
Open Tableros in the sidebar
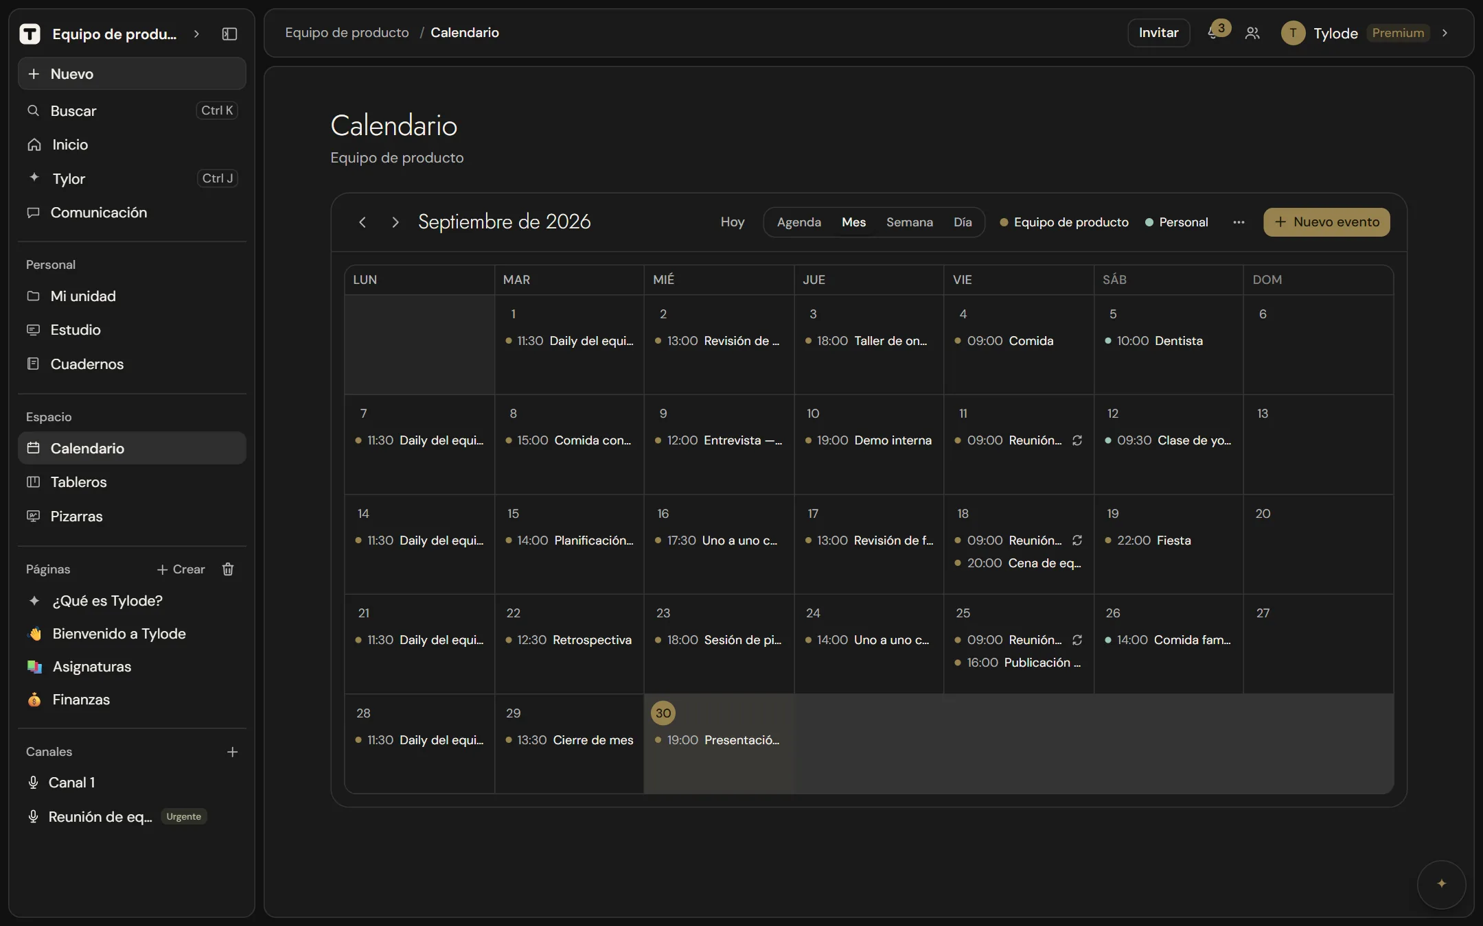pos(132,482)
